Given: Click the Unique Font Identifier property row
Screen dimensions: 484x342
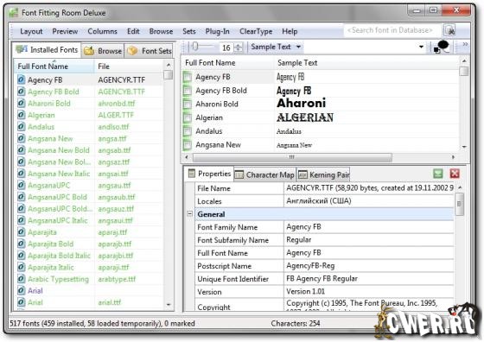Looking at the screenshot, I should pyautogui.click(x=324, y=279).
